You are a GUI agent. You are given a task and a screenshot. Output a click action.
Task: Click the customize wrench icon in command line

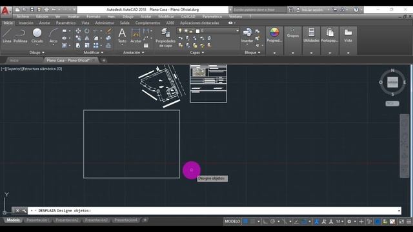[x=25, y=211]
